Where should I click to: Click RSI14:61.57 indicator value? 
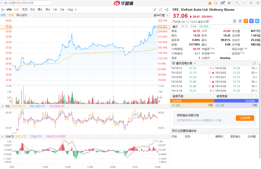37,106
